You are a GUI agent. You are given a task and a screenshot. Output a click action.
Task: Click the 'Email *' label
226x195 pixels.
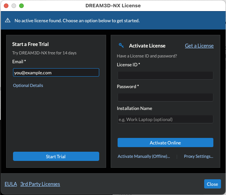[19, 62]
